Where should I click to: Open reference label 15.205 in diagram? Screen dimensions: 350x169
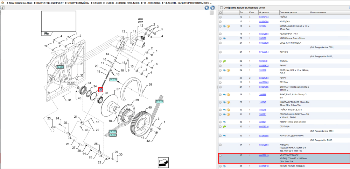tap(71, 83)
